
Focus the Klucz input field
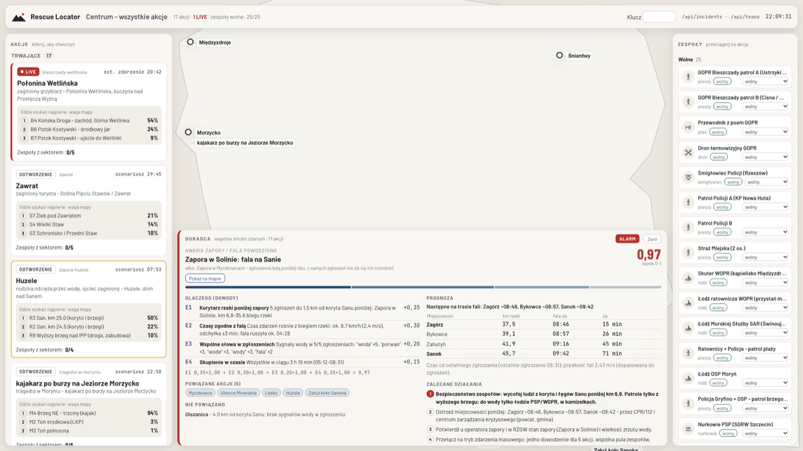[x=659, y=17]
